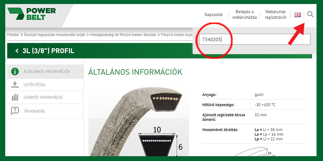The width and height of the screenshot is (323, 161).
Task: Click the green info circle icon
Action: 15,72
